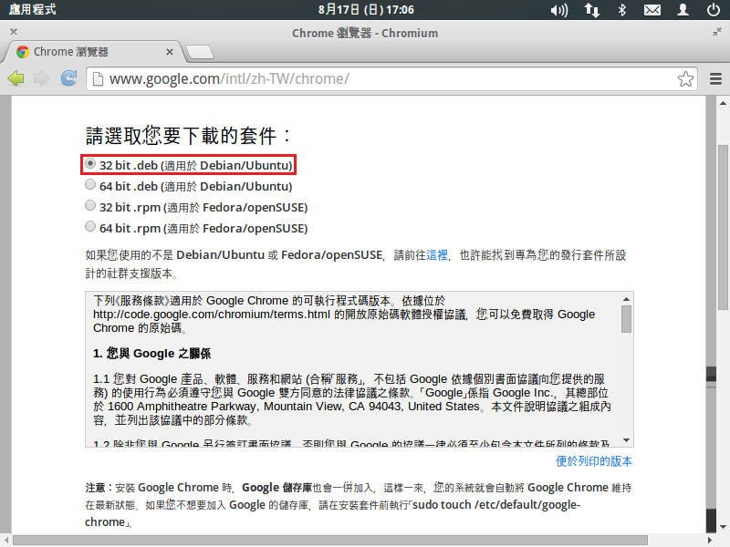The height and width of the screenshot is (547, 730).
Task: Open a new tab
Action: pos(200,52)
